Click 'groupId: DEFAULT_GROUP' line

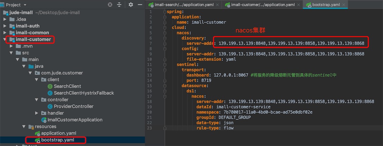pos(224,117)
